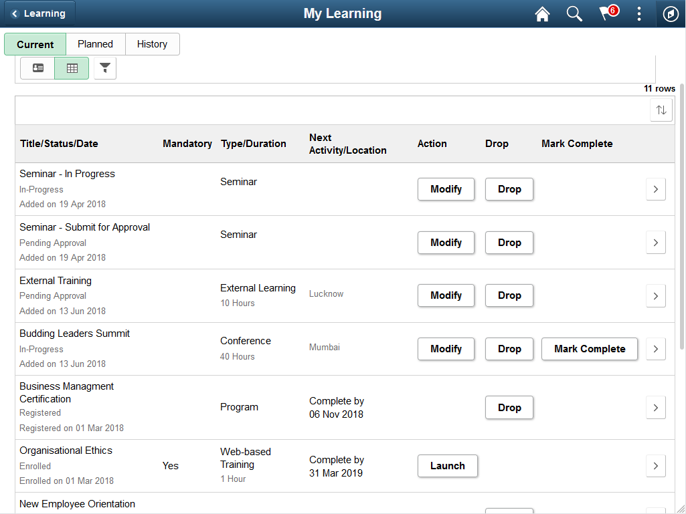The width and height of the screenshot is (686, 514).
Task: Select 'Seminar - Submit for Approval' title
Action: [x=85, y=227]
